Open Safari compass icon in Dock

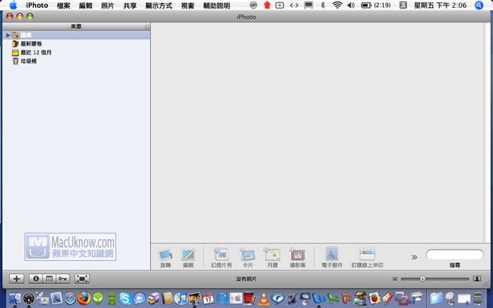70,298
